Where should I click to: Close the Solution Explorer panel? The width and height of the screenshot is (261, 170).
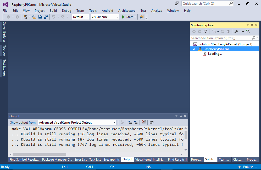pyautogui.click(x=256, y=25)
